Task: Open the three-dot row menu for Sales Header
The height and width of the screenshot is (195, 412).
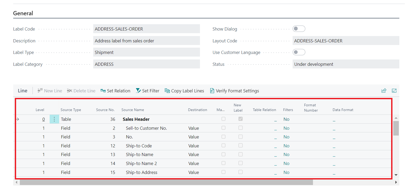Action: tap(54, 119)
